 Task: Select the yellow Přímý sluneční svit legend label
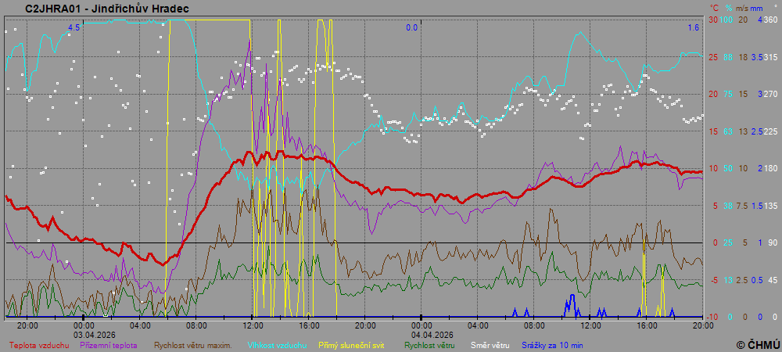(352, 345)
